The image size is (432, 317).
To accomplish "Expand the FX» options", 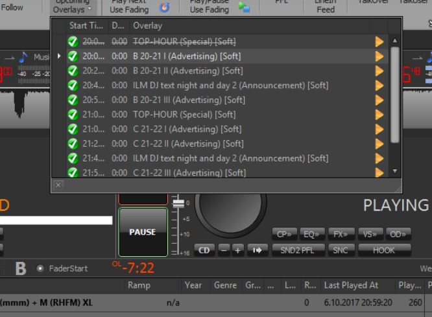I will [340, 234].
